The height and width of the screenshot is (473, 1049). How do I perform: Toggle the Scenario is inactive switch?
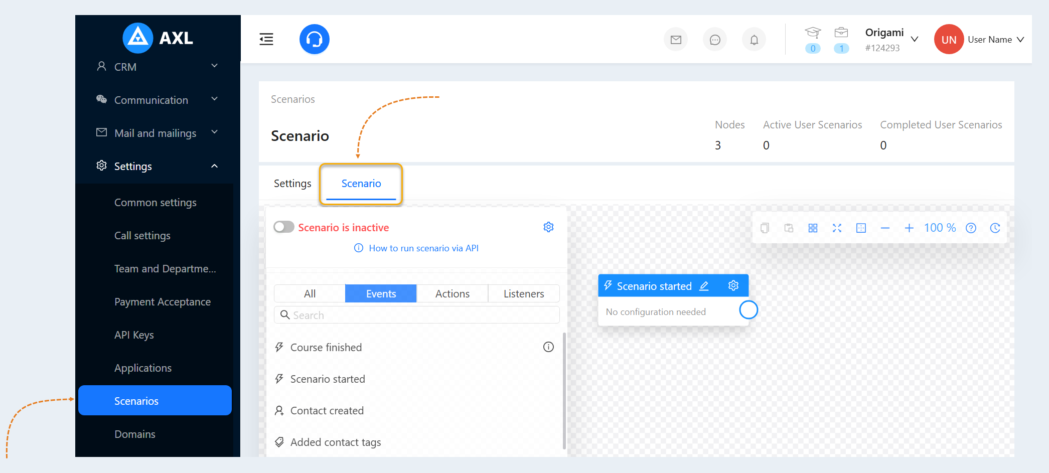[284, 227]
